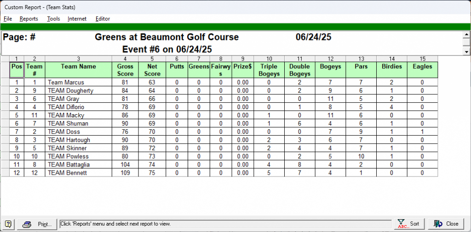
Task: Open the Tools menu
Action: click(53, 19)
